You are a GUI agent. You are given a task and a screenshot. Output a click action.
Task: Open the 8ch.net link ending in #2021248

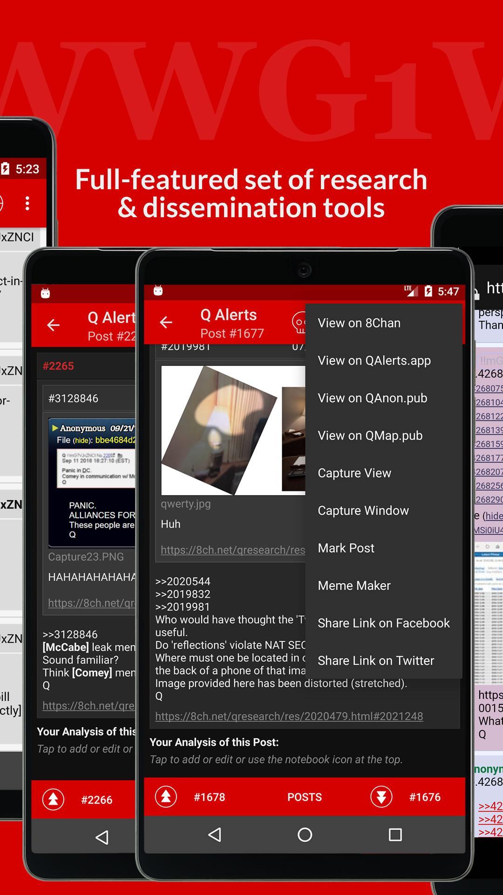(289, 716)
